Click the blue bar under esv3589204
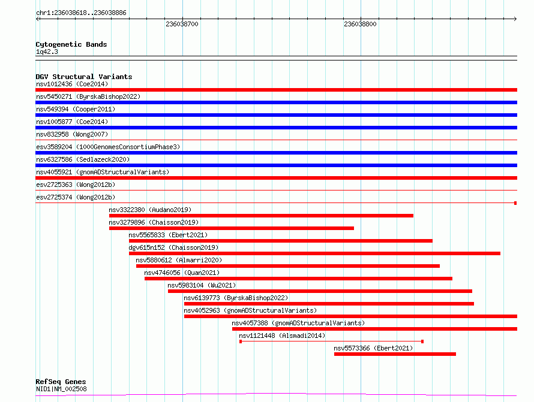The height and width of the screenshot is (402, 534). click(276, 153)
